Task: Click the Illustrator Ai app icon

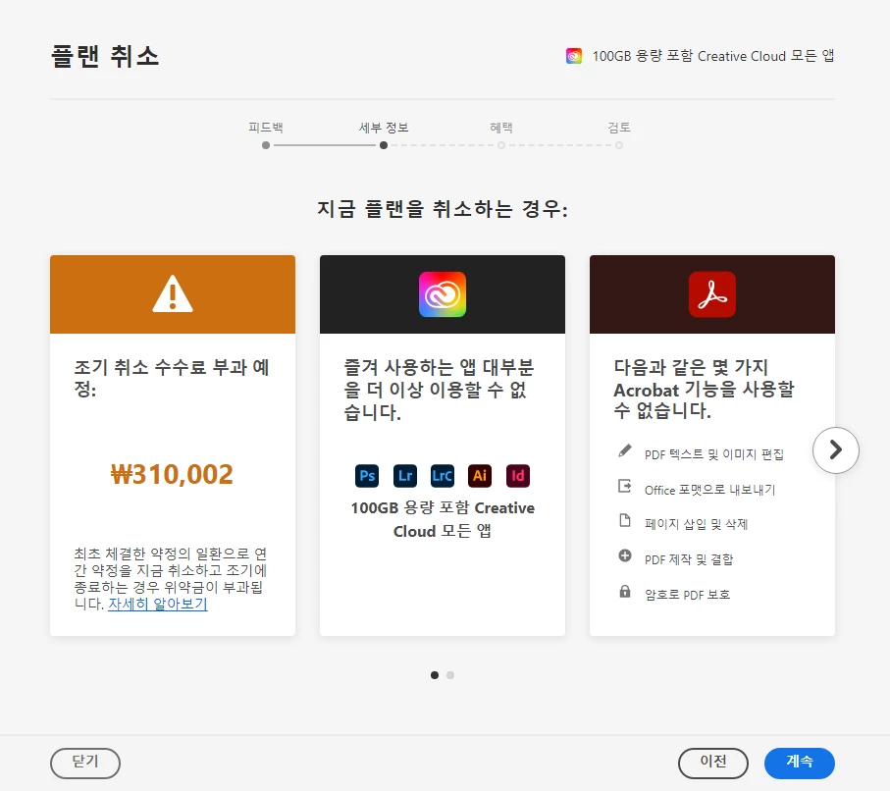Action: click(480, 476)
